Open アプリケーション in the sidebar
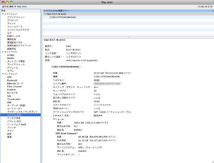This screenshot has height=163, width=214. coord(16,17)
